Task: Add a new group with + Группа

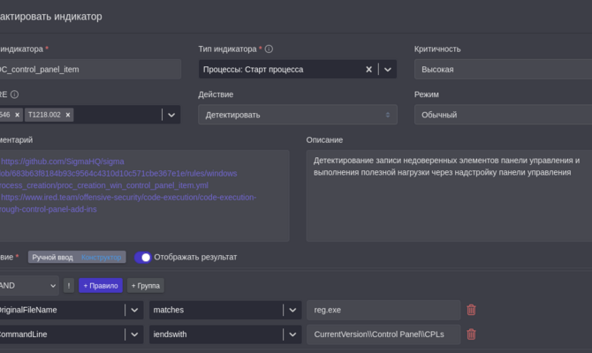Action: (145, 285)
